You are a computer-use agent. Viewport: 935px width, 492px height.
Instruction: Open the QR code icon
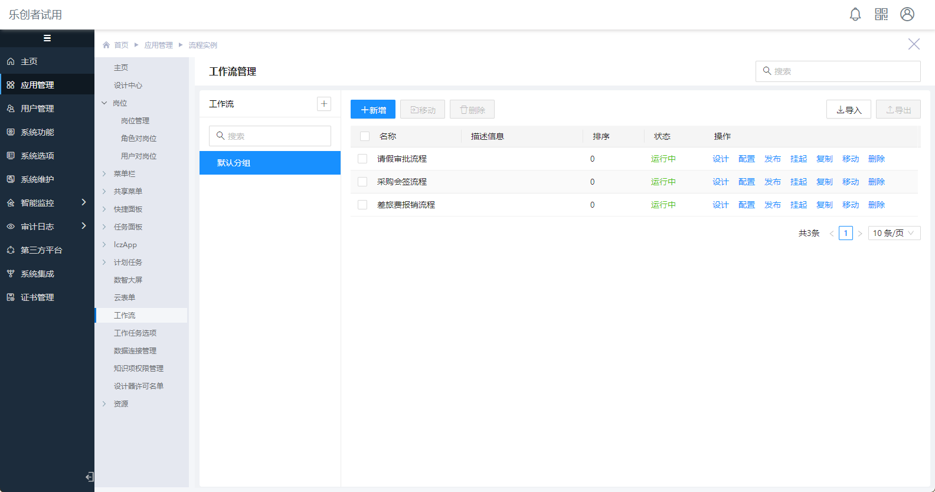[x=881, y=14]
